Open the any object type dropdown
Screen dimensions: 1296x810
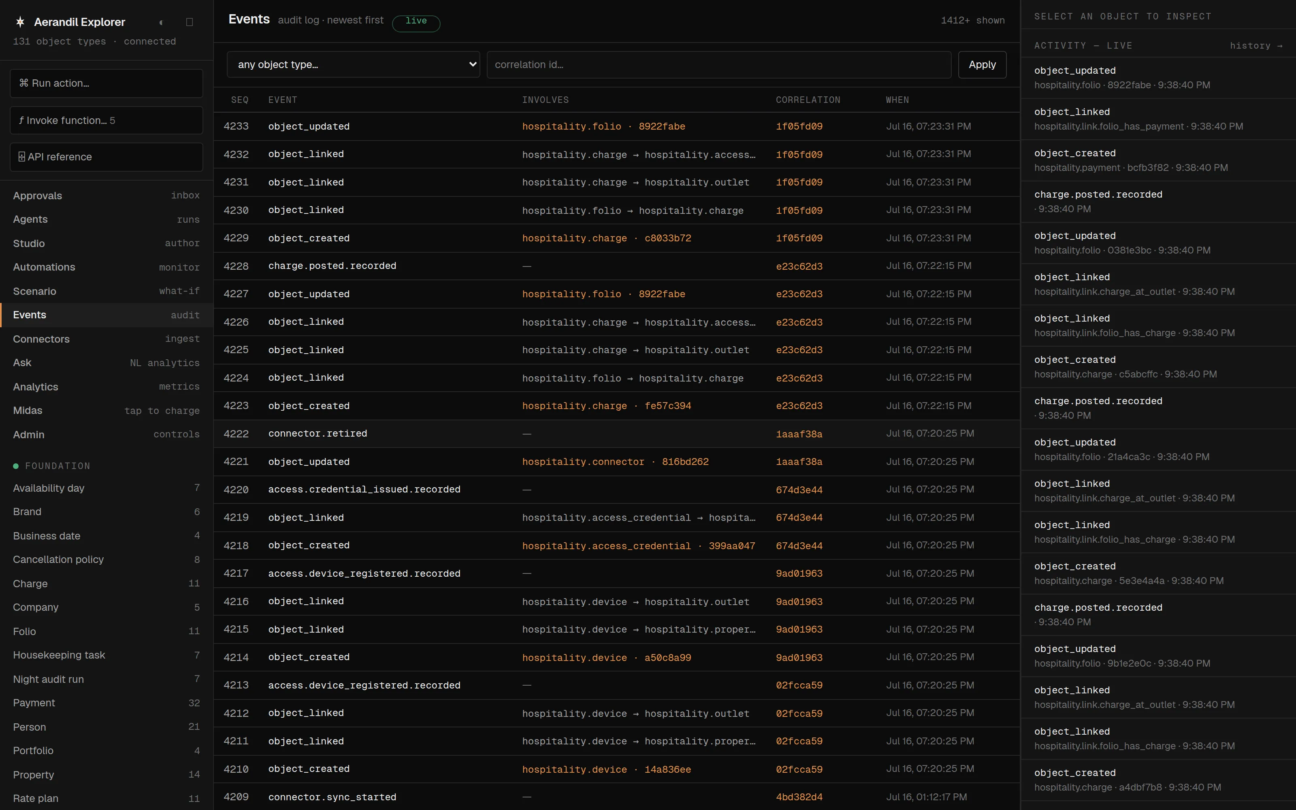click(354, 64)
